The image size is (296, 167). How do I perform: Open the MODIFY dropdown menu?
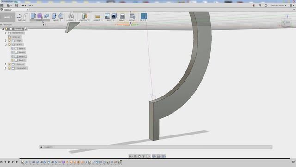point(57,20)
